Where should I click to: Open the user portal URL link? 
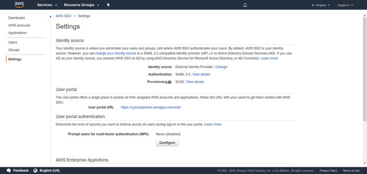click(x=151, y=107)
